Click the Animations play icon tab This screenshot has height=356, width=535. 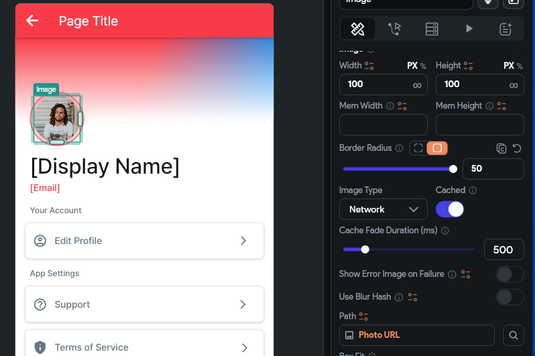469,29
